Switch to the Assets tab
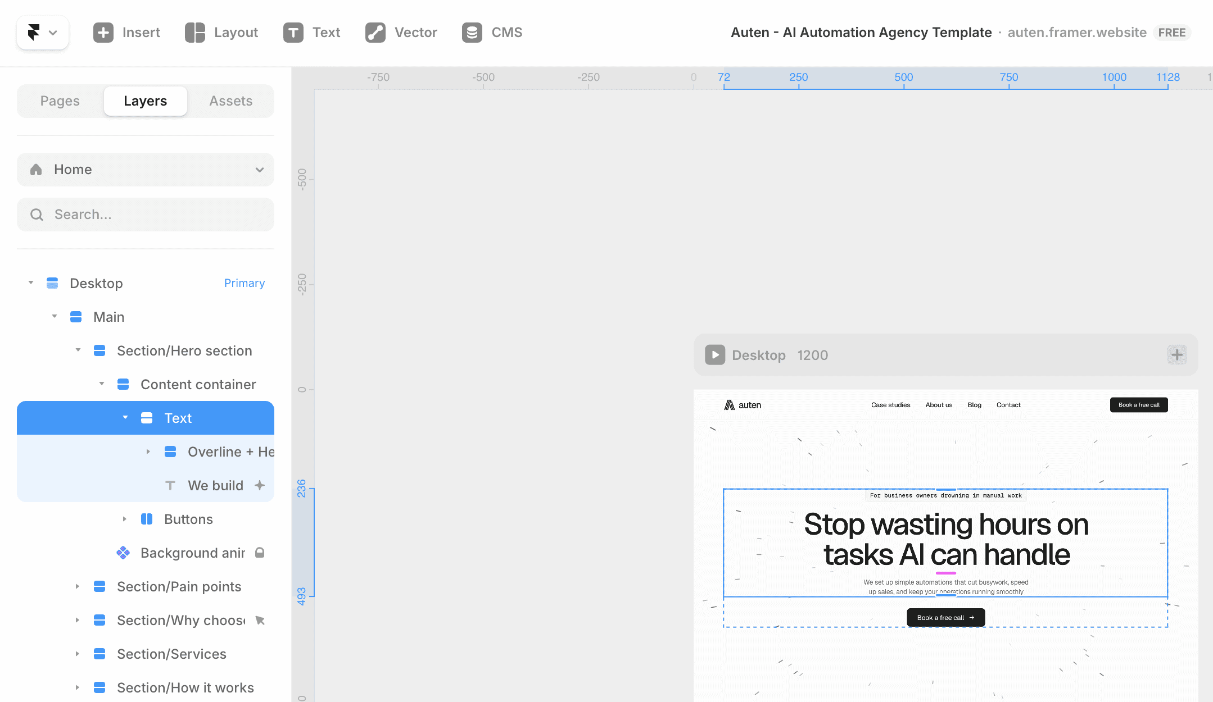This screenshot has width=1213, height=702. [x=230, y=101]
